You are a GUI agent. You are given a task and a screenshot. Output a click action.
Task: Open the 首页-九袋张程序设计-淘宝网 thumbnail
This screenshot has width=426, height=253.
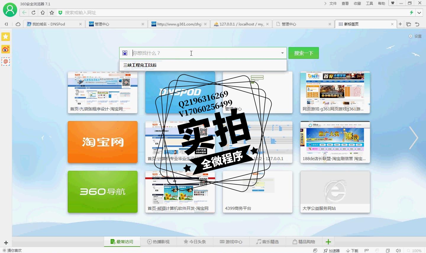coord(103,92)
